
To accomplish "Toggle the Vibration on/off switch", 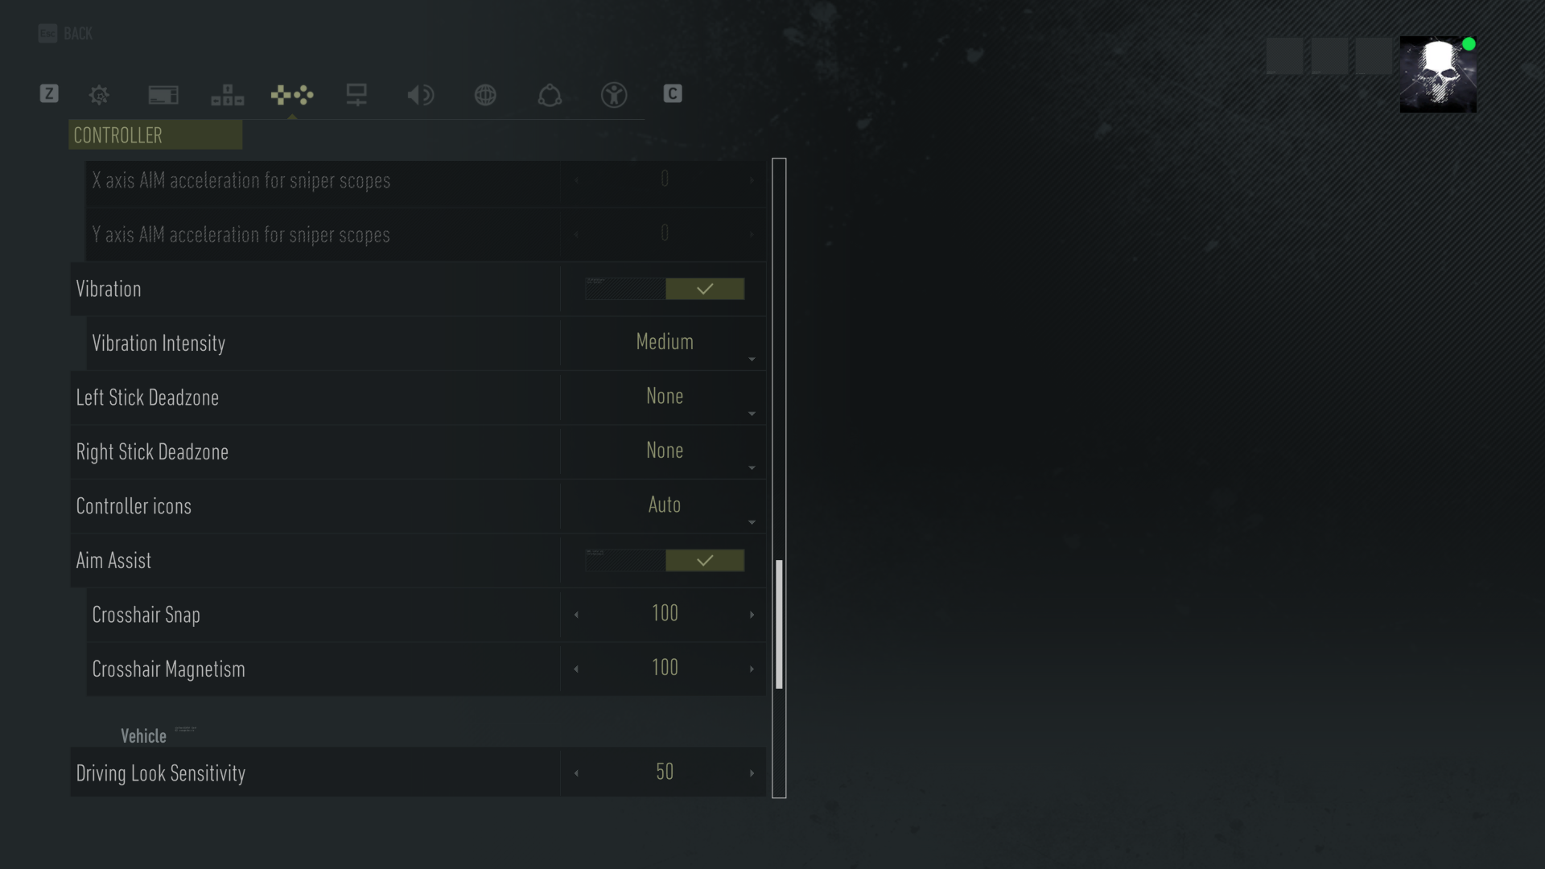I will (664, 287).
